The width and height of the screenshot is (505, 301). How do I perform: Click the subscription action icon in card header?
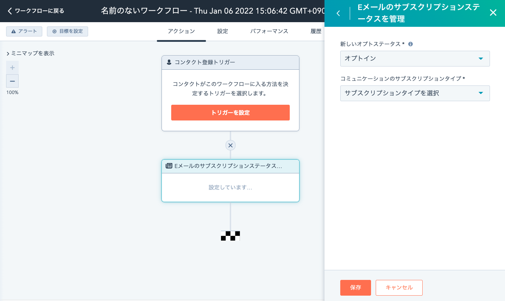[169, 166]
